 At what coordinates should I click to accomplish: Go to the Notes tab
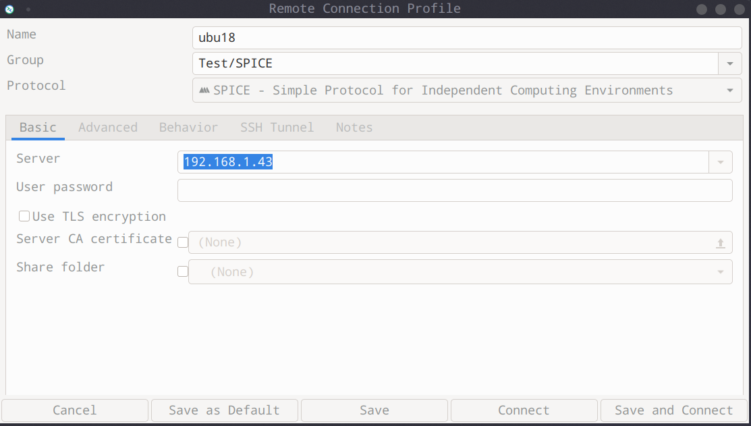[354, 128]
